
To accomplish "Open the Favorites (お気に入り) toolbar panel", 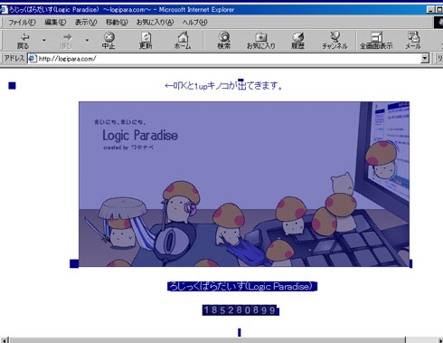I will click(261, 41).
